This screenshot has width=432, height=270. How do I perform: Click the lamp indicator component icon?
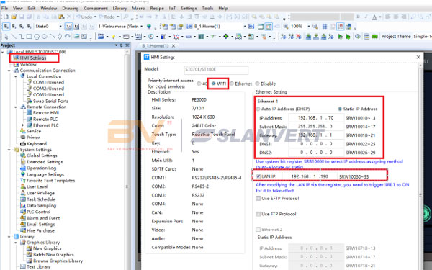113,37
